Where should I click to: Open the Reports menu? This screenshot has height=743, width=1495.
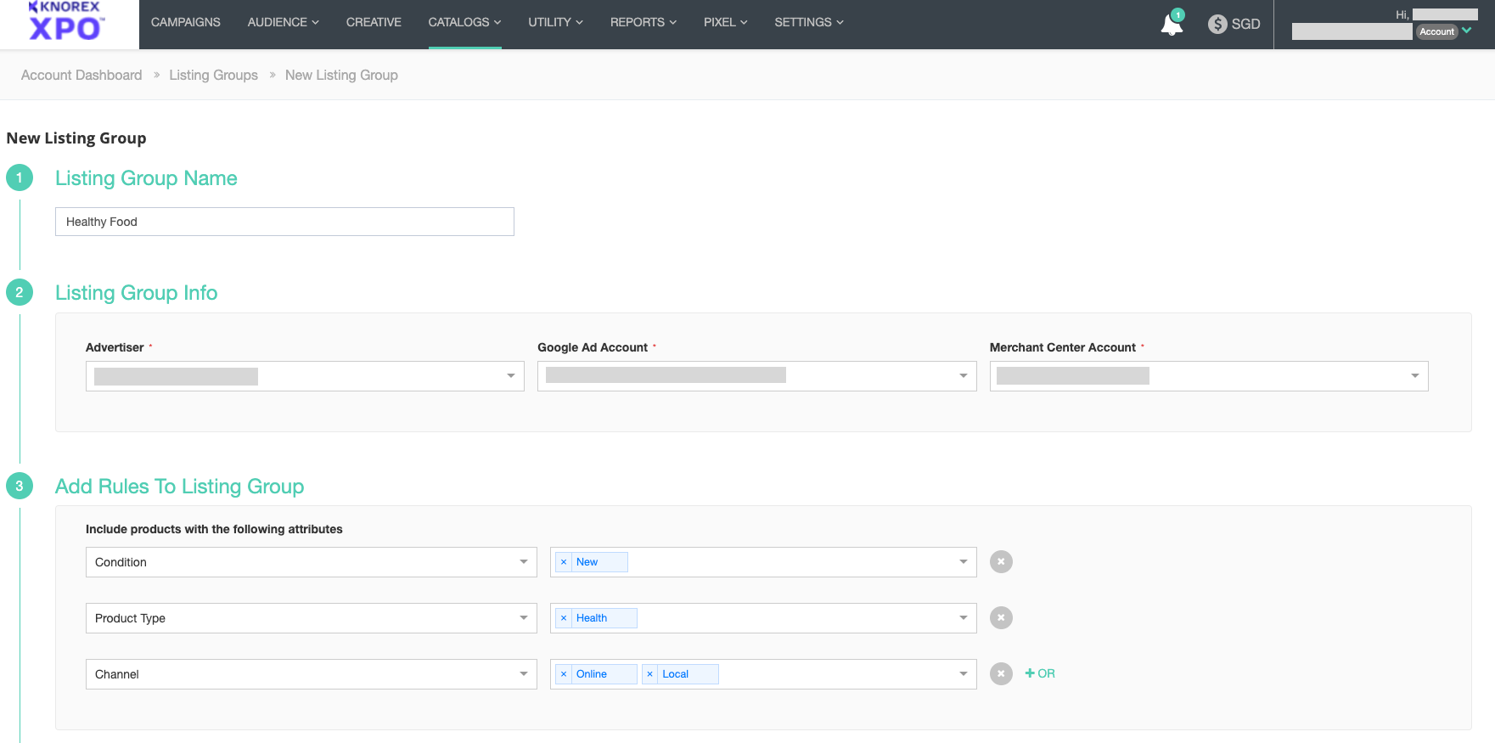pos(643,22)
